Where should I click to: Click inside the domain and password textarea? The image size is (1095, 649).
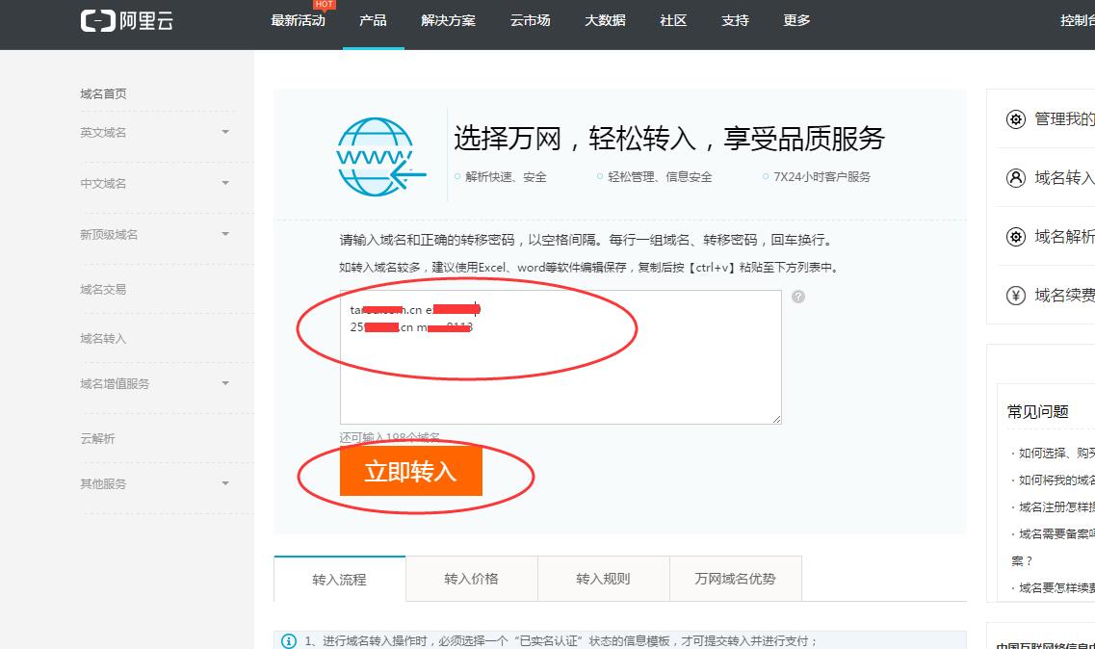(x=561, y=357)
